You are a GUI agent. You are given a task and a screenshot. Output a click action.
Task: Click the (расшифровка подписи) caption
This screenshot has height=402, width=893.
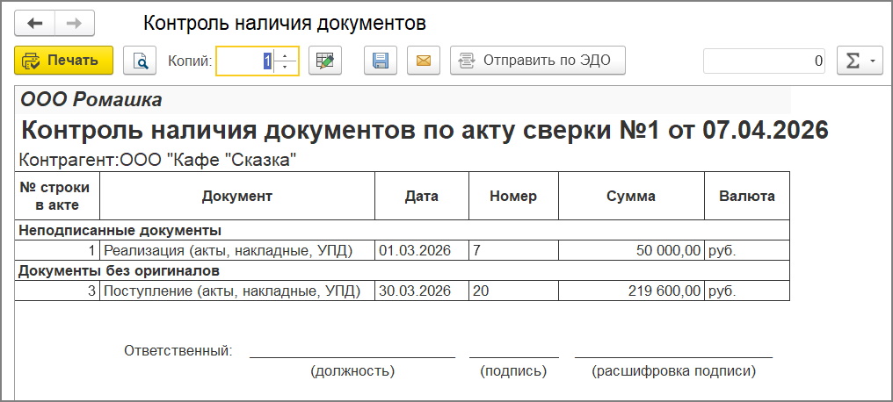coord(674,371)
